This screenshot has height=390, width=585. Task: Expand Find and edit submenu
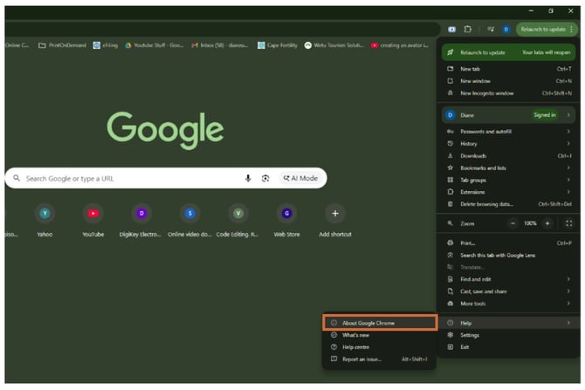tap(508, 279)
